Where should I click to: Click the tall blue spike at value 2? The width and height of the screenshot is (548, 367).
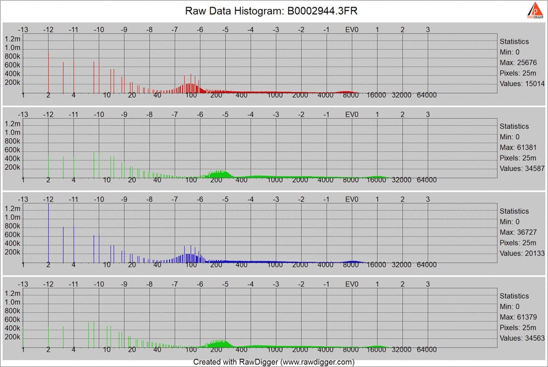click(49, 233)
